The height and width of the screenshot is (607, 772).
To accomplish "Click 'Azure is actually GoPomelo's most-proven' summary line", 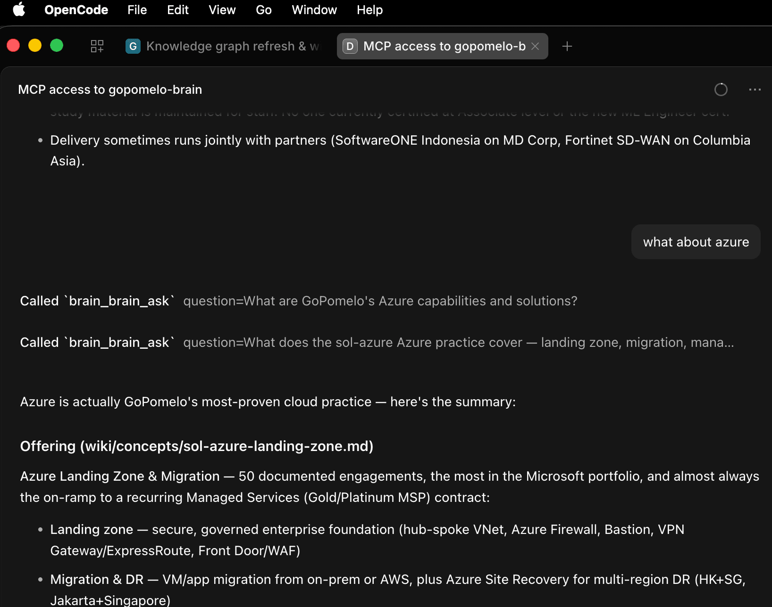I will 268,402.
